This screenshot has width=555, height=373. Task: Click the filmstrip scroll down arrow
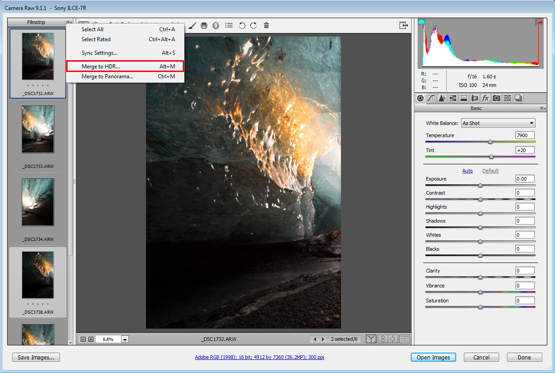point(70,343)
